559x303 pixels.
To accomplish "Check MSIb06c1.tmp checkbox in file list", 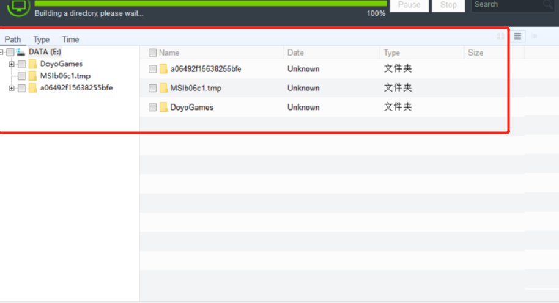I will 152,88.
